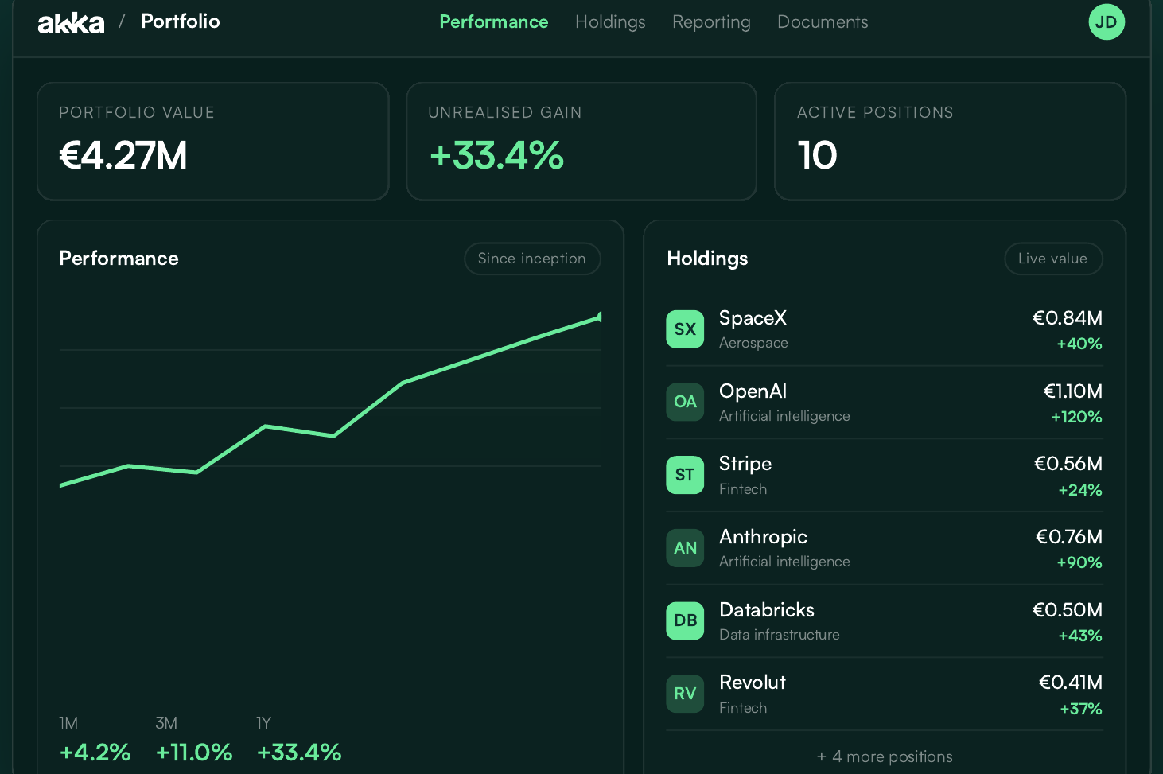Viewport: 1163px width, 774px height.
Task: Select the Anthropic holding name
Action: [x=763, y=537]
